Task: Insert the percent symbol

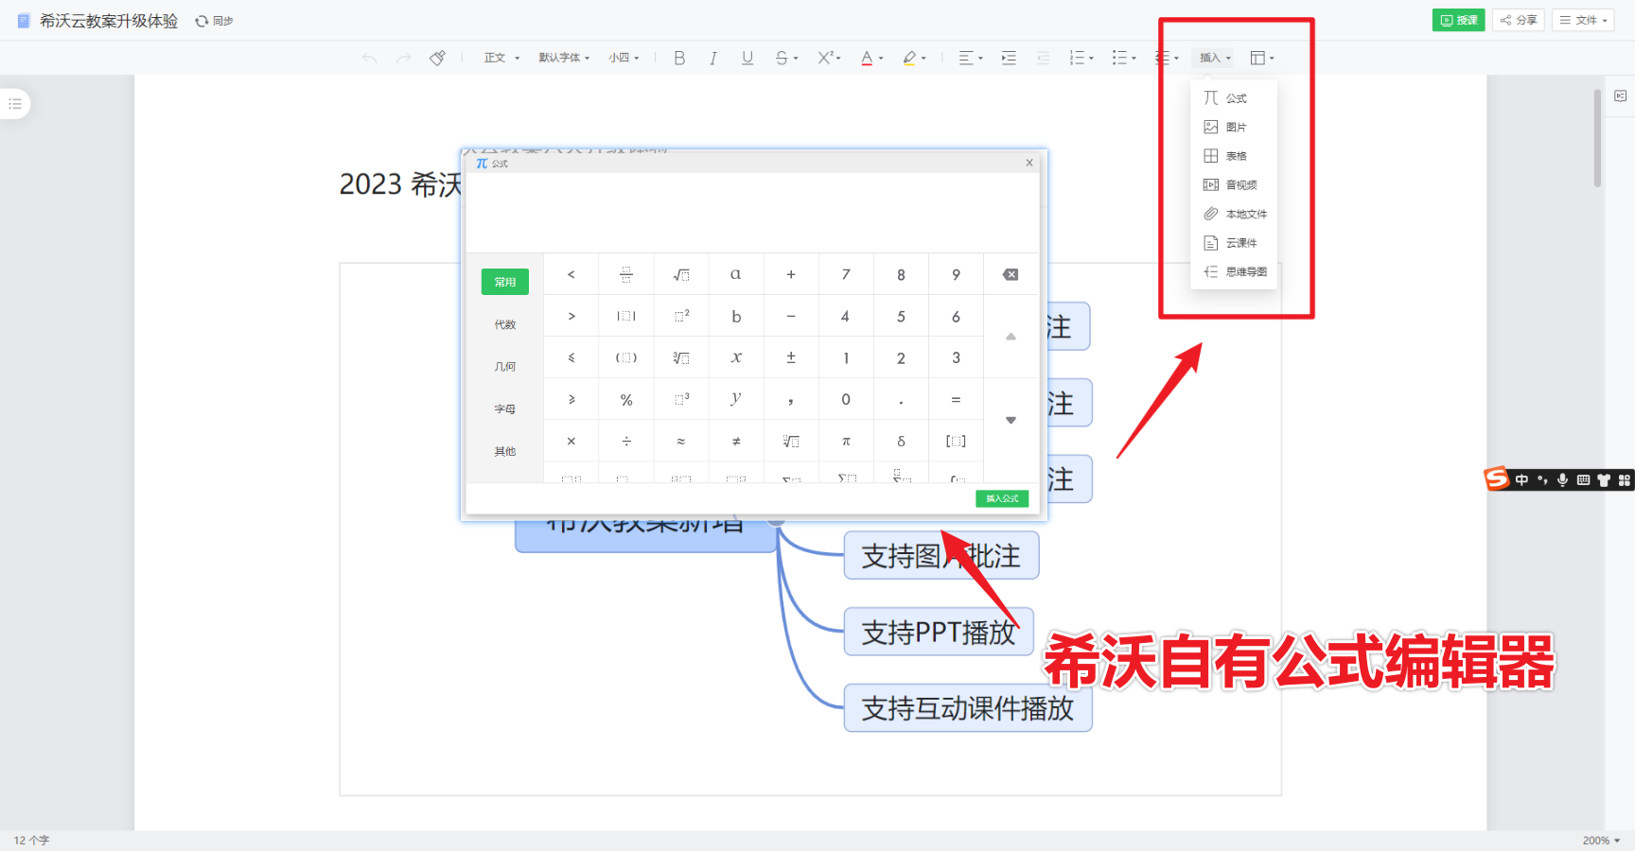Action: (x=626, y=399)
